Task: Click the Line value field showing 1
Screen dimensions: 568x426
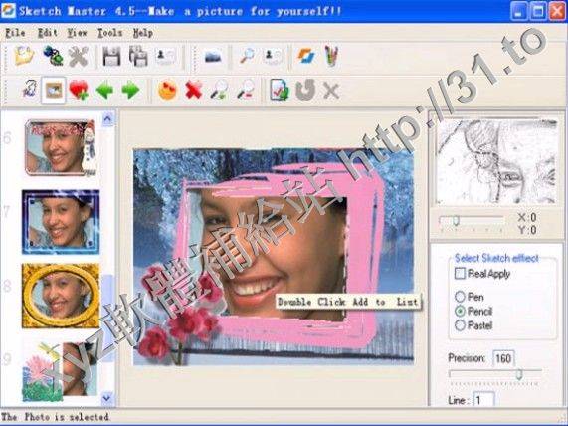Action: 483,399
